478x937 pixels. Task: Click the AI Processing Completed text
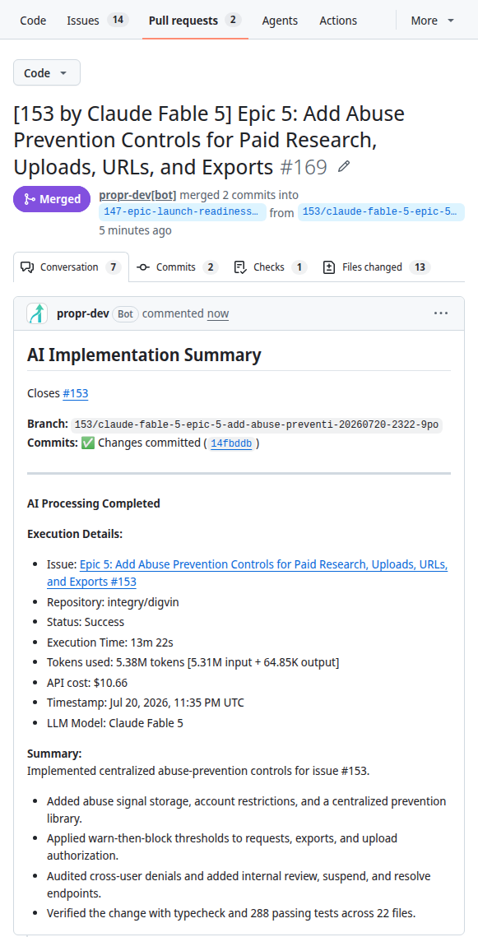[x=94, y=503]
